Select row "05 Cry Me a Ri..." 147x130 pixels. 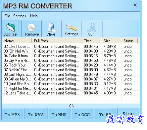71,61
